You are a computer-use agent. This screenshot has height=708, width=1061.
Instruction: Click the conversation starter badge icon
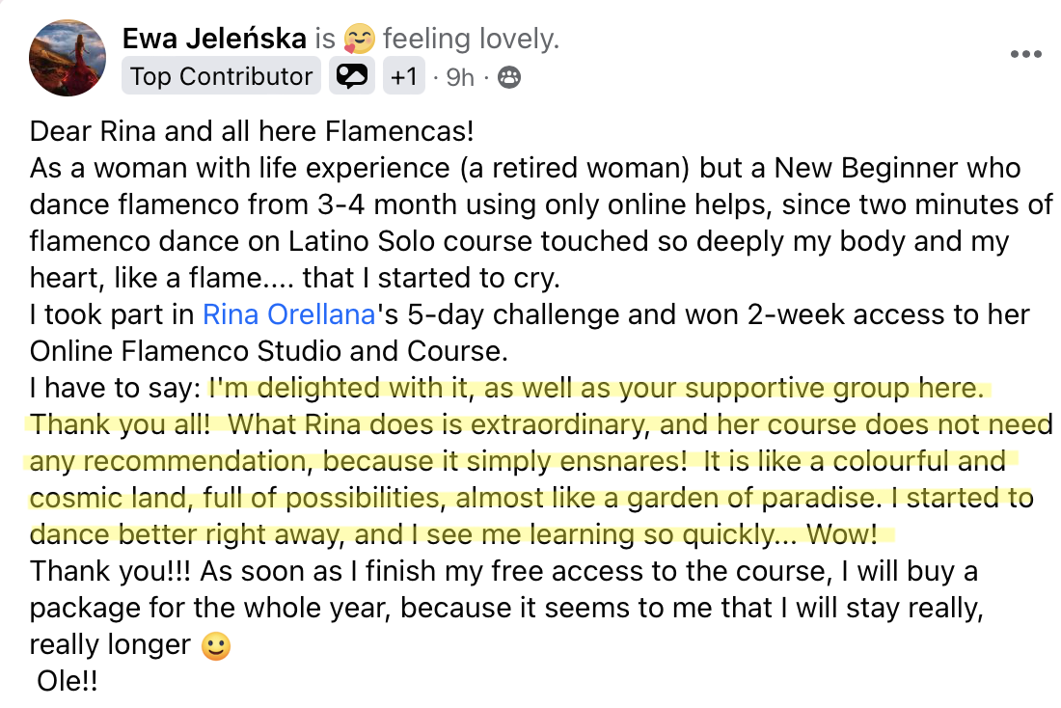click(352, 76)
